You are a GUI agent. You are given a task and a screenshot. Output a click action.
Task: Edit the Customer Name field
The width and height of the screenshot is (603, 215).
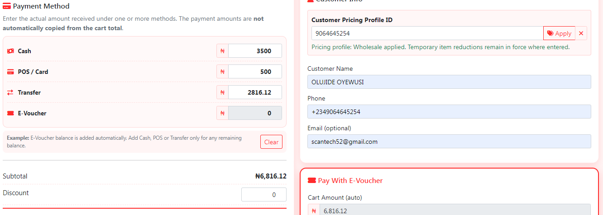(x=449, y=82)
